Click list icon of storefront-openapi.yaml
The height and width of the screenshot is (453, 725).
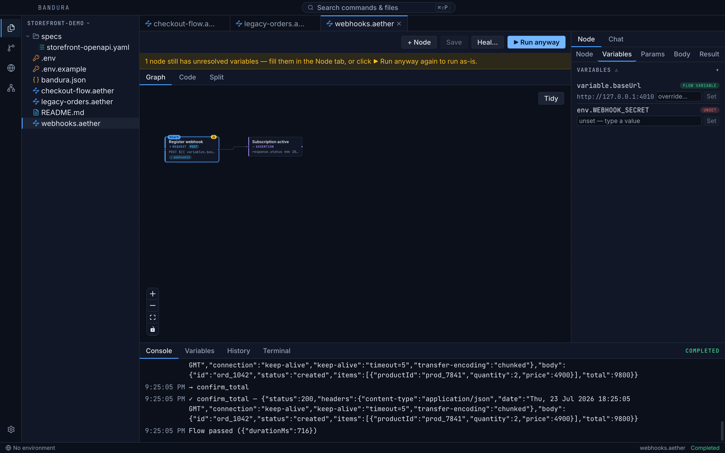click(x=41, y=47)
